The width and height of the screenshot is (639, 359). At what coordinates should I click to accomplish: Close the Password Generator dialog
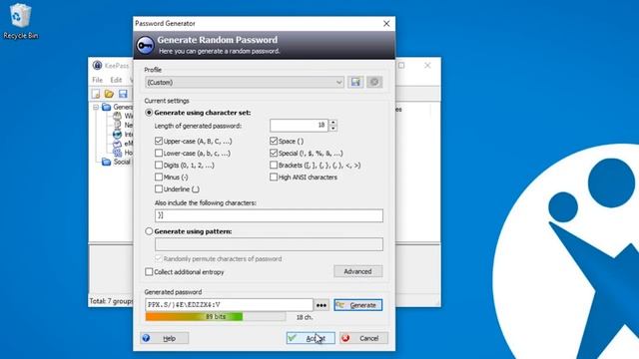point(386,24)
